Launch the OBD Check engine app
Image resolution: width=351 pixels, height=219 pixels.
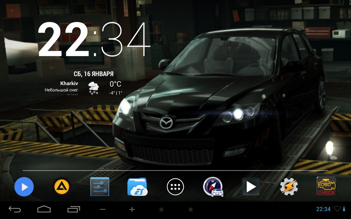click(327, 187)
